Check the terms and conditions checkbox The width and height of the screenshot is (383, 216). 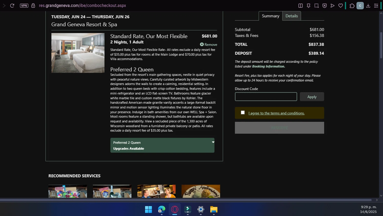tap(243, 112)
